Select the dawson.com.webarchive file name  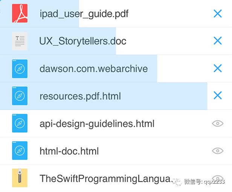(x=93, y=69)
